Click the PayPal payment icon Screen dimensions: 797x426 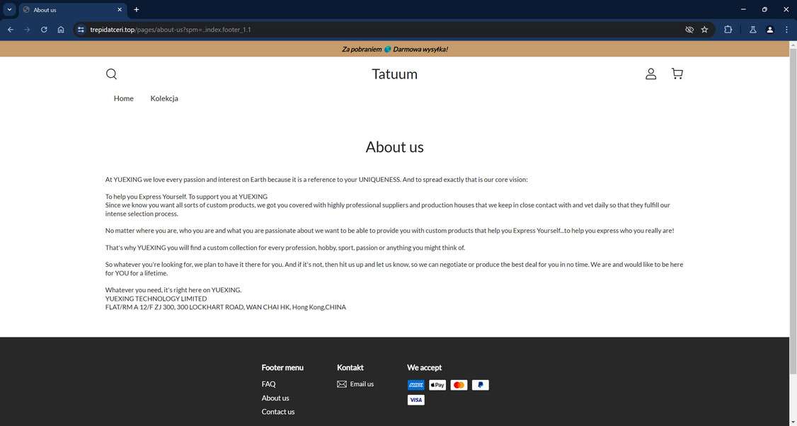(x=481, y=385)
